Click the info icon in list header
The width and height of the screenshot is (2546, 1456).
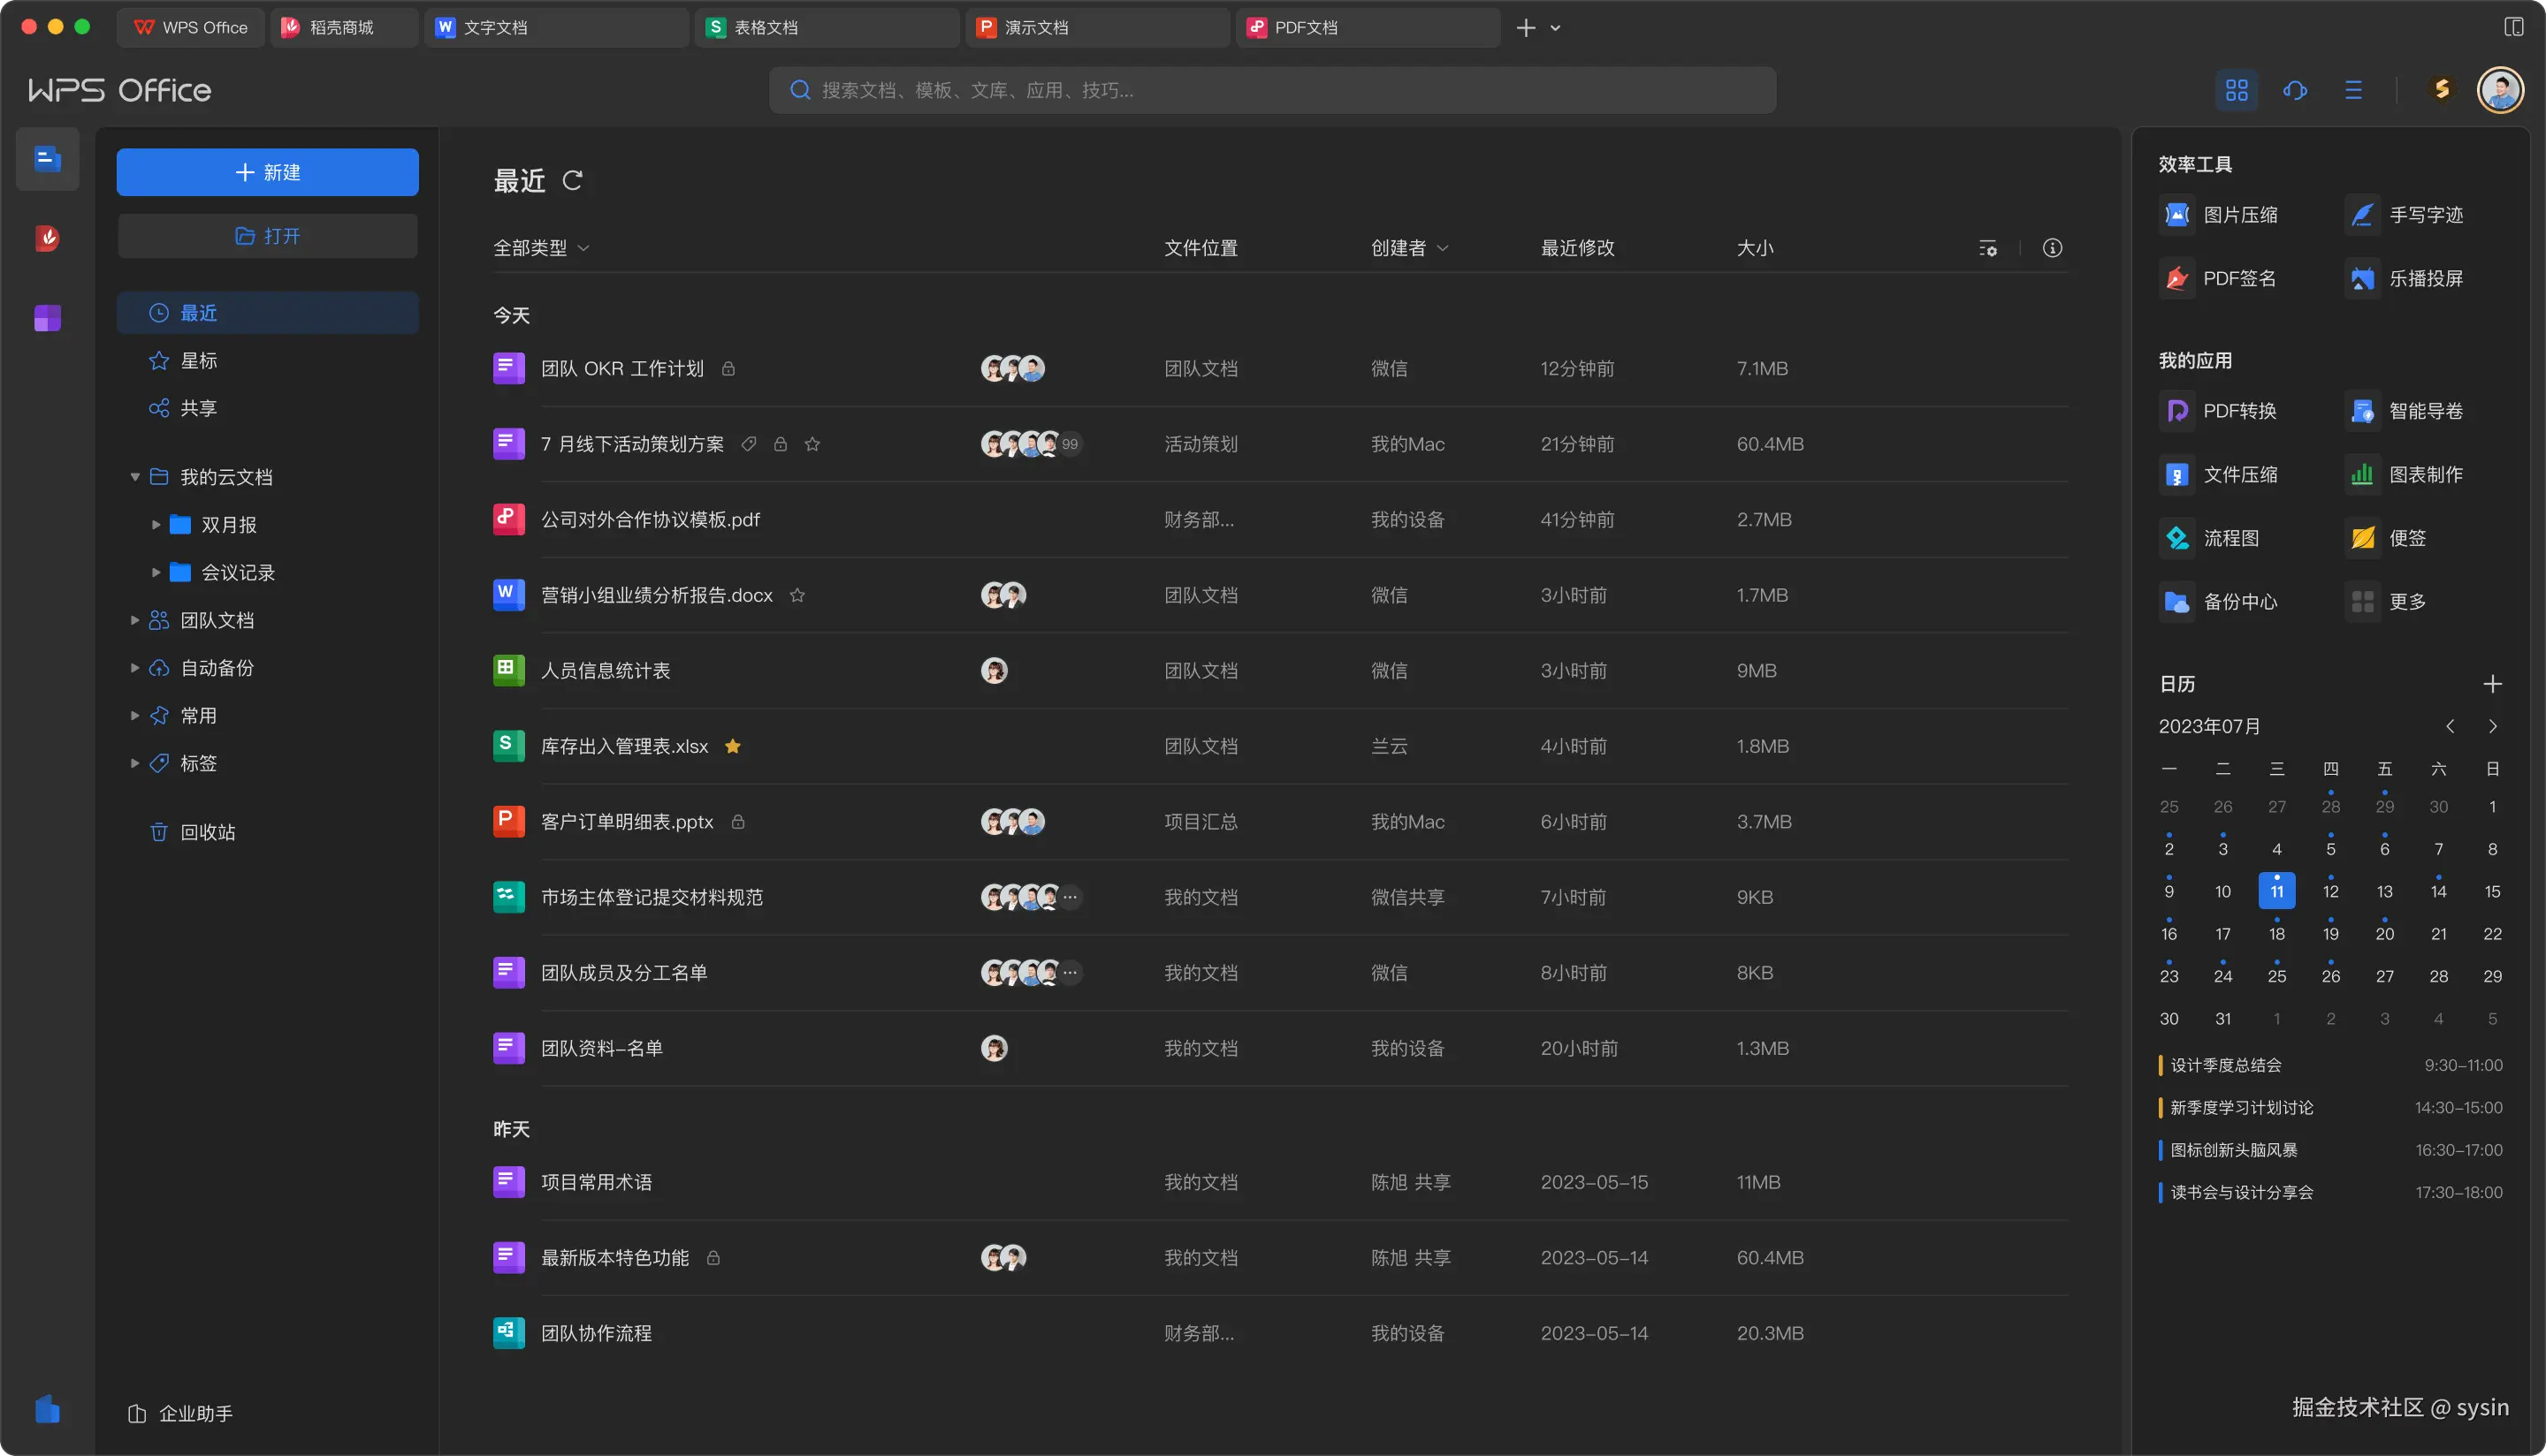[x=2052, y=248]
